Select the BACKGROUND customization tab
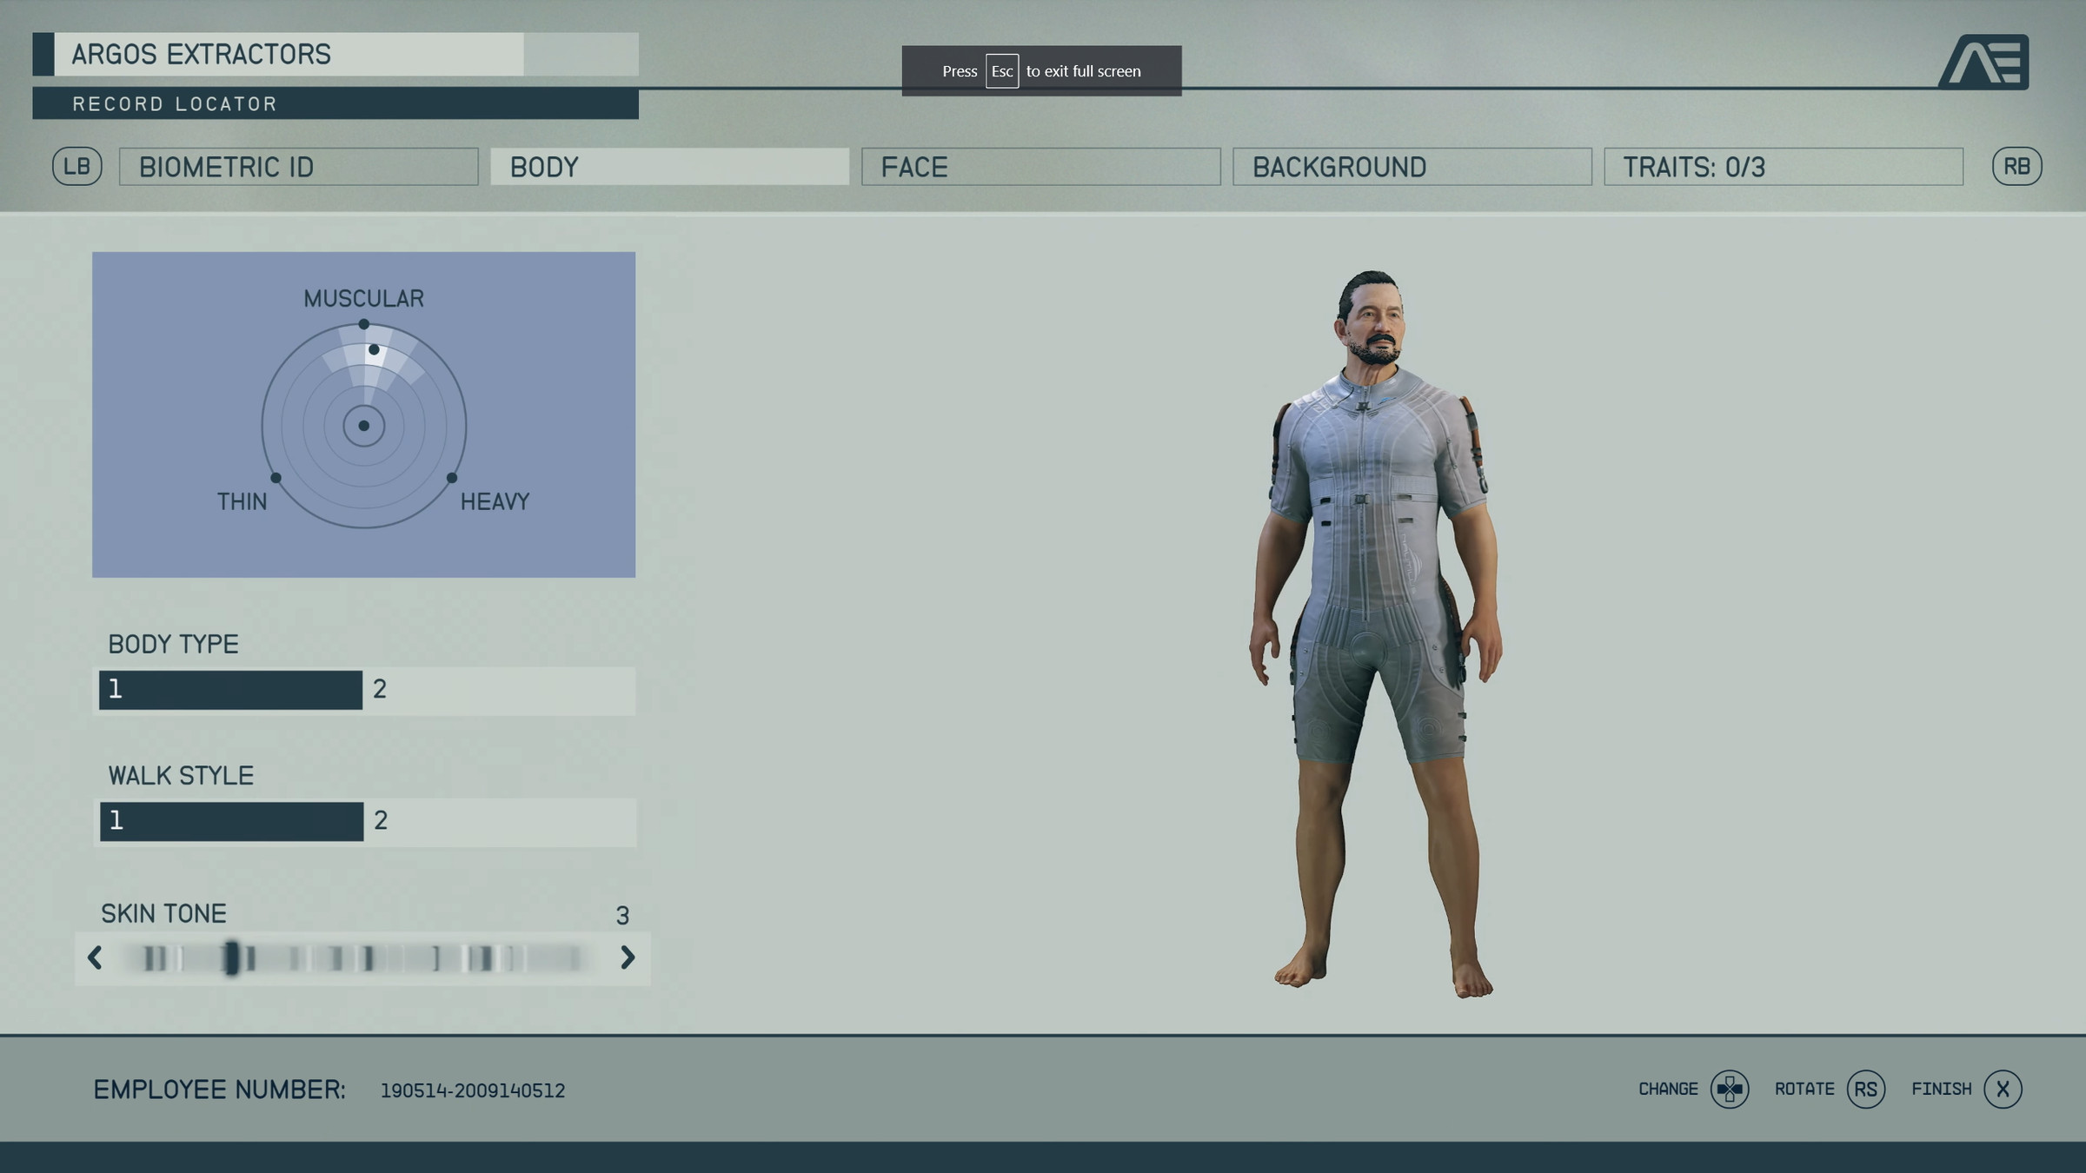The height and width of the screenshot is (1173, 2086). click(x=1412, y=165)
